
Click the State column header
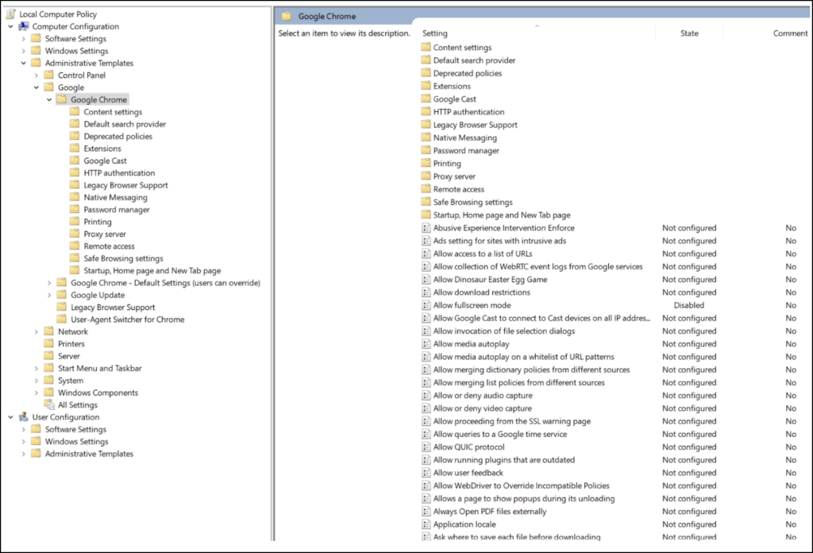click(x=689, y=33)
